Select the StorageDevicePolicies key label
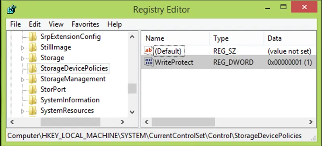Image resolution: width=322 pixels, height=146 pixels. click(x=74, y=68)
